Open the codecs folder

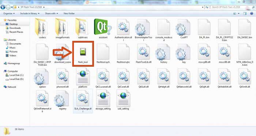coord(42,29)
